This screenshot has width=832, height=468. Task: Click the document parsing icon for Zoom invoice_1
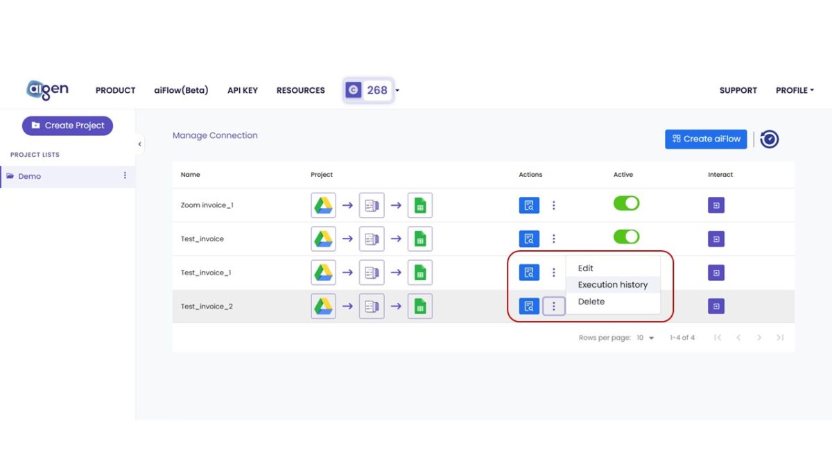tap(372, 205)
